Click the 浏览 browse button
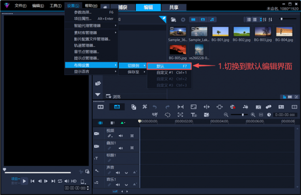Viewport: 301px width, 195px height. [x=113, y=97]
